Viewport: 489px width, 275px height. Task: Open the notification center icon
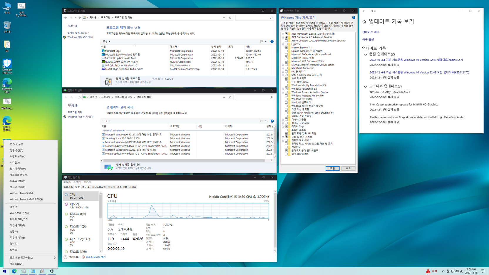coord(483,271)
